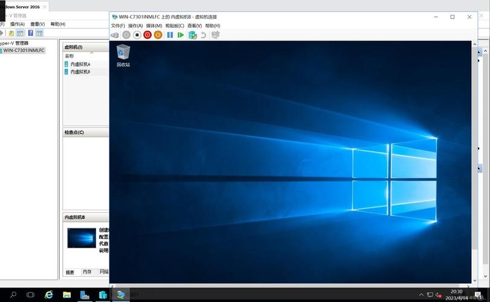Image resolution: width=490 pixels, height=302 pixels.
Task: Click the show/hide console tree icon in Hyper-V Manager
Action: click(20, 33)
